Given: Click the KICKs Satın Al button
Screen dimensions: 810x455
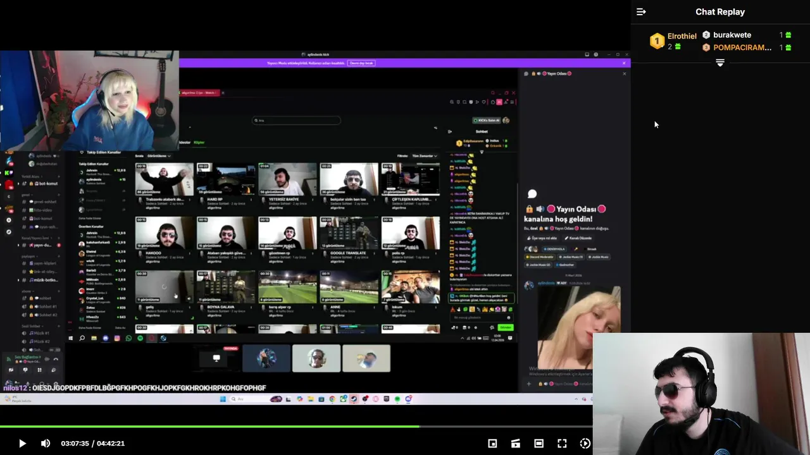Looking at the screenshot, I should [x=488, y=120].
